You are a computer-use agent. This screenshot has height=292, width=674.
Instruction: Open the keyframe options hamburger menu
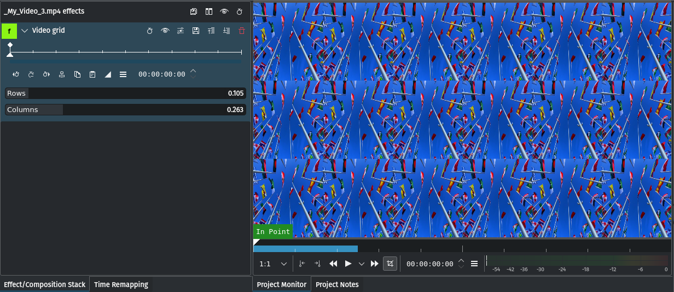click(123, 74)
